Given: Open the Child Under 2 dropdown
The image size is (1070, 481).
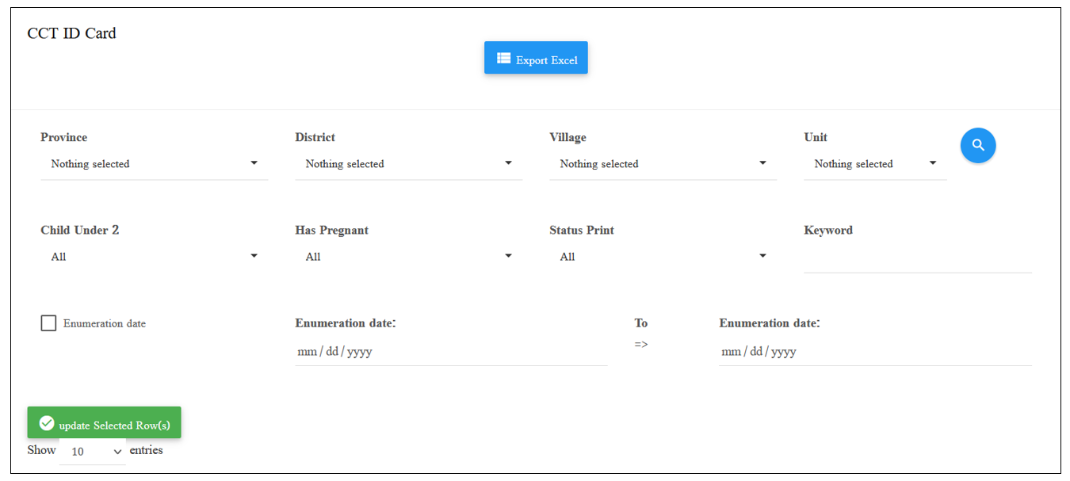Looking at the screenshot, I should 155,257.
